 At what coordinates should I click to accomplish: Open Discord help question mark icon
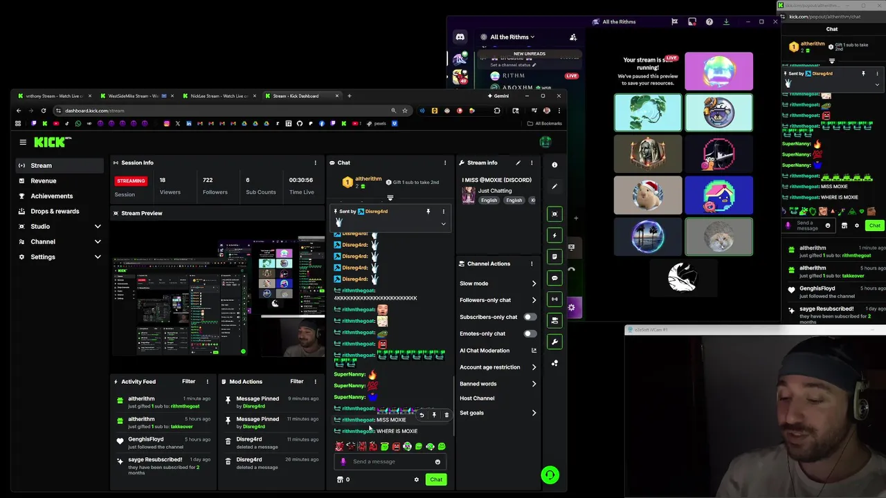[x=709, y=21]
